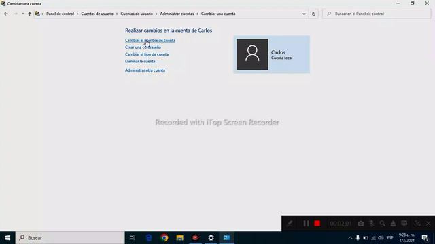Stop the recording with the red square

pos(317,224)
